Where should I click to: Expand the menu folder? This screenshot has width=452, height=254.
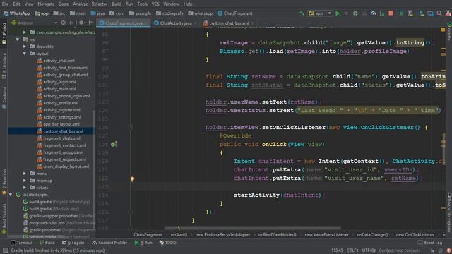point(25,174)
